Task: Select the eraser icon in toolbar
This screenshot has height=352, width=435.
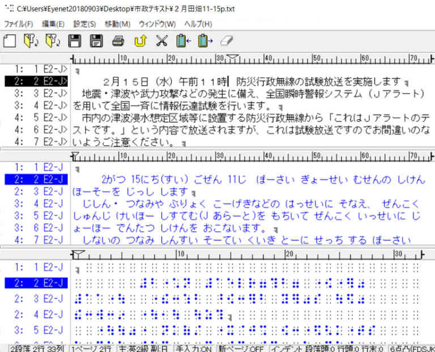Action: [x=227, y=41]
